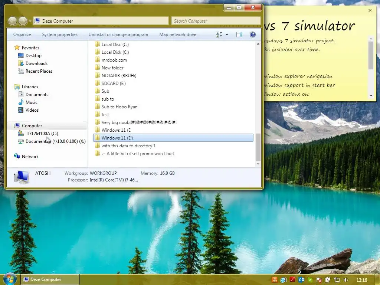Click the file list scrollbar thumb
380x285 pixels.
tap(258, 147)
